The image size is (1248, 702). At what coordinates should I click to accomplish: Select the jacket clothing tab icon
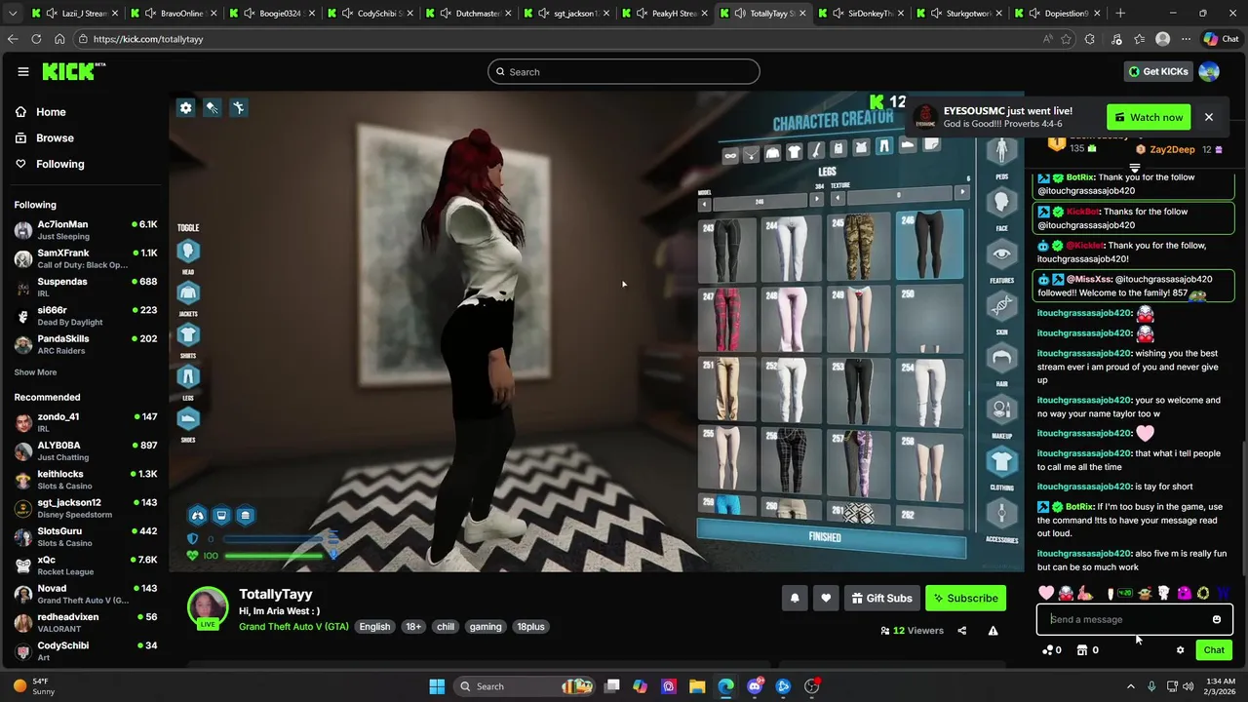pos(772,153)
